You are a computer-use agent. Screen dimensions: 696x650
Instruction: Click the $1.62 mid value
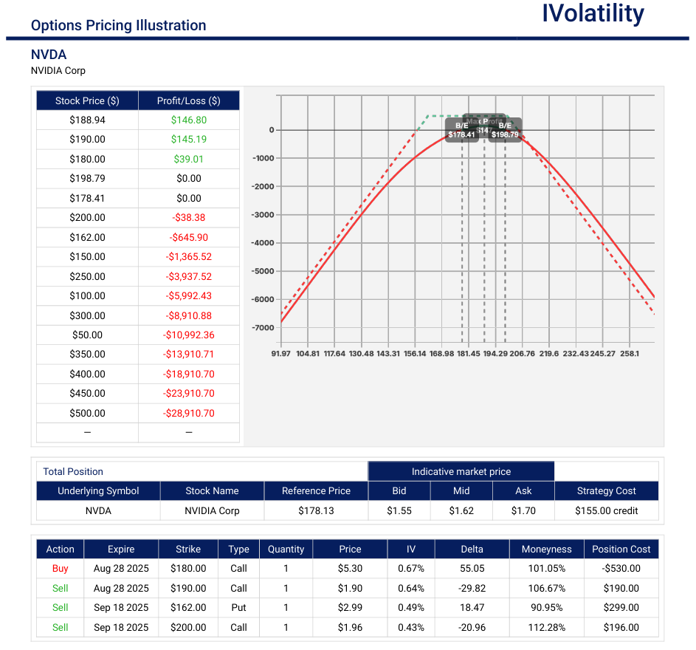(x=461, y=511)
